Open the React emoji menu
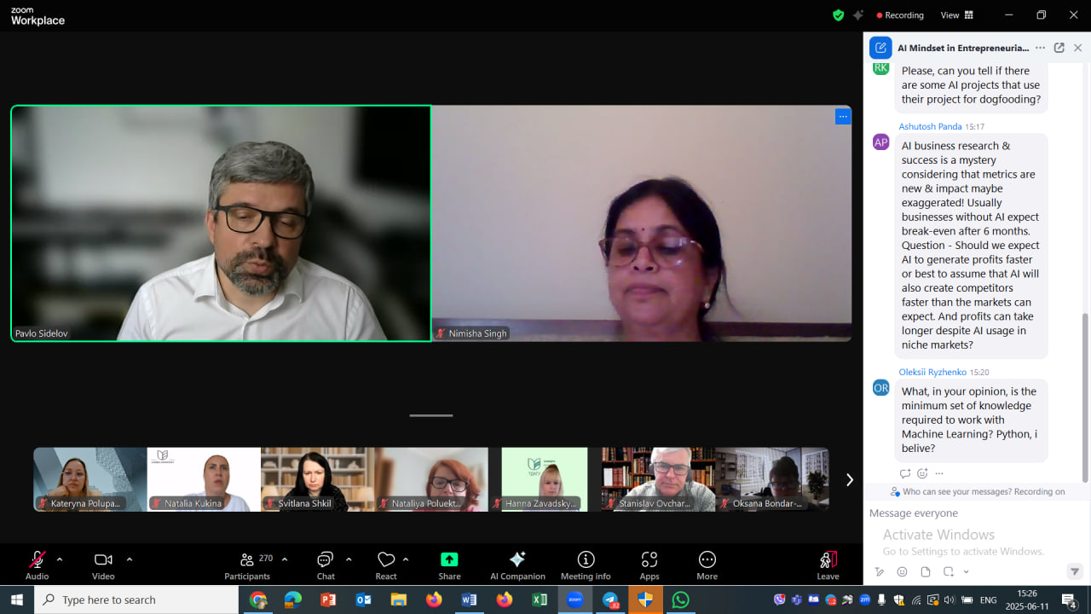Viewport: 1091px width, 614px height. [386, 565]
